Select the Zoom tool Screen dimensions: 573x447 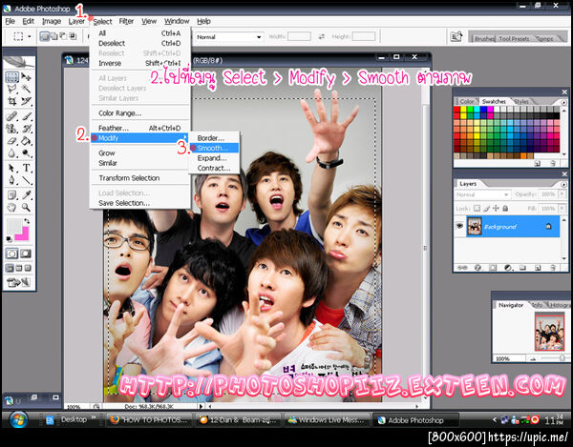[26, 208]
